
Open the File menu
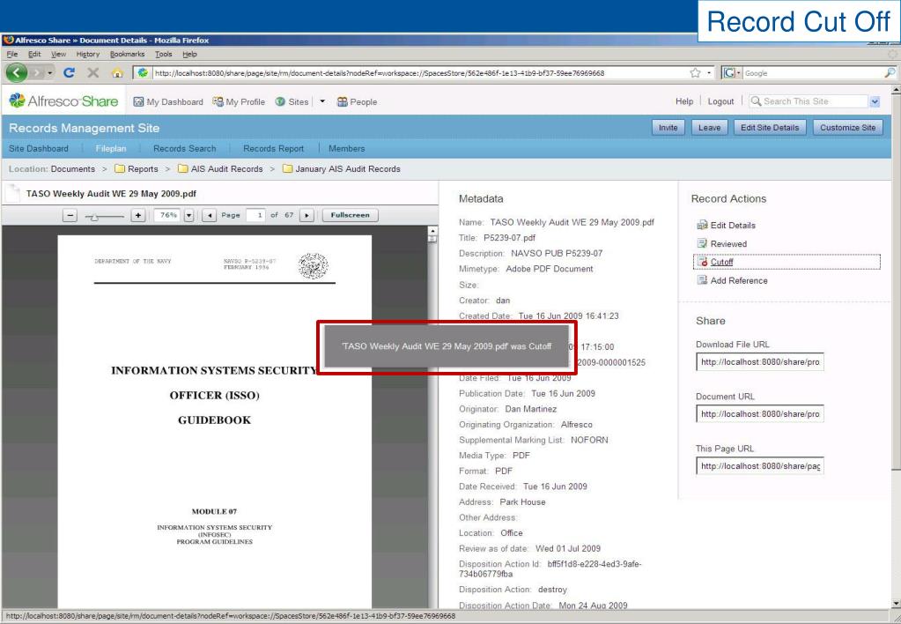click(12, 54)
